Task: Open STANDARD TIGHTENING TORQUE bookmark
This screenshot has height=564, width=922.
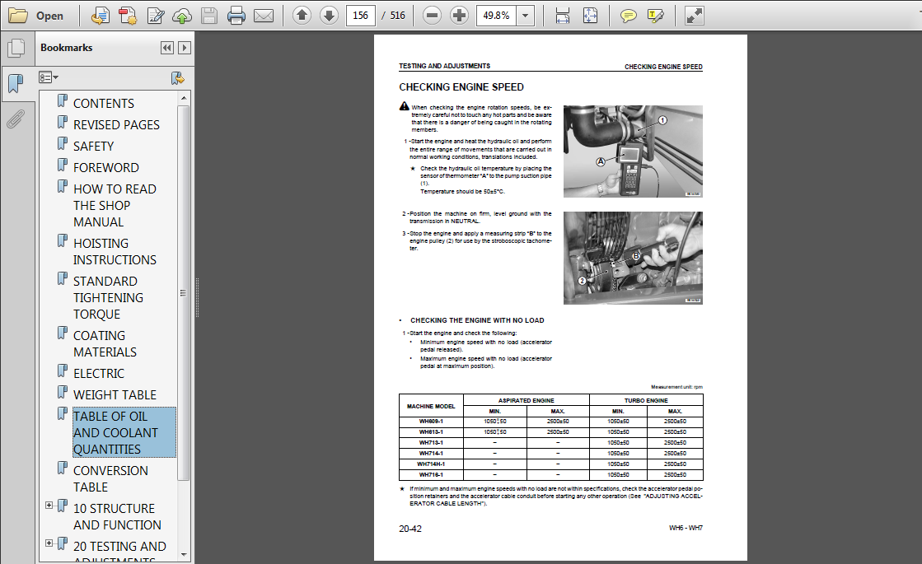Action: [x=108, y=298]
